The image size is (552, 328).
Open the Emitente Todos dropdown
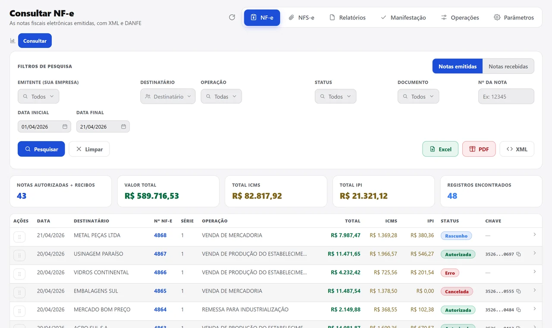[38, 96]
